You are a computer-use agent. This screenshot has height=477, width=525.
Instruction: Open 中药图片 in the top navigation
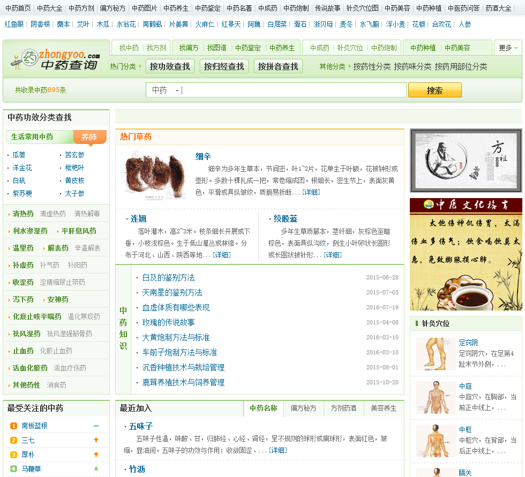[144, 8]
